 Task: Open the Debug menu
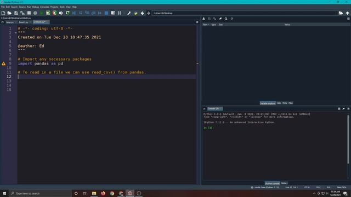[x=35, y=7]
